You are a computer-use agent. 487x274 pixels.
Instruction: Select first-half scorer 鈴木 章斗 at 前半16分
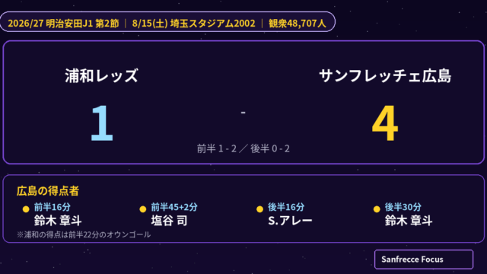tap(58, 221)
